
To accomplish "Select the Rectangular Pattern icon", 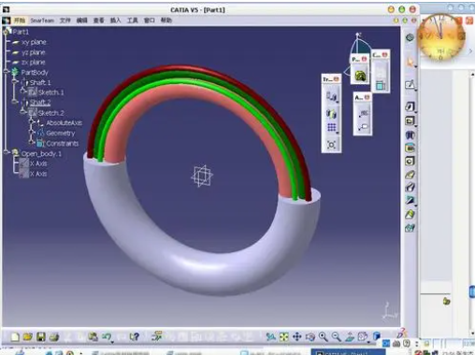I will (x=332, y=127).
